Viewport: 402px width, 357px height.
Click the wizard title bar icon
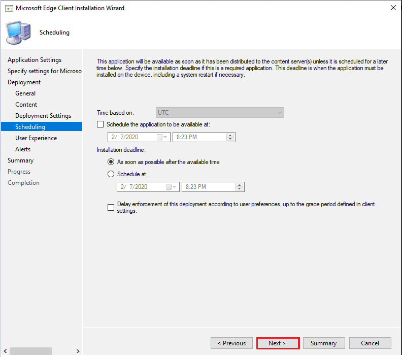tap(9, 8)
